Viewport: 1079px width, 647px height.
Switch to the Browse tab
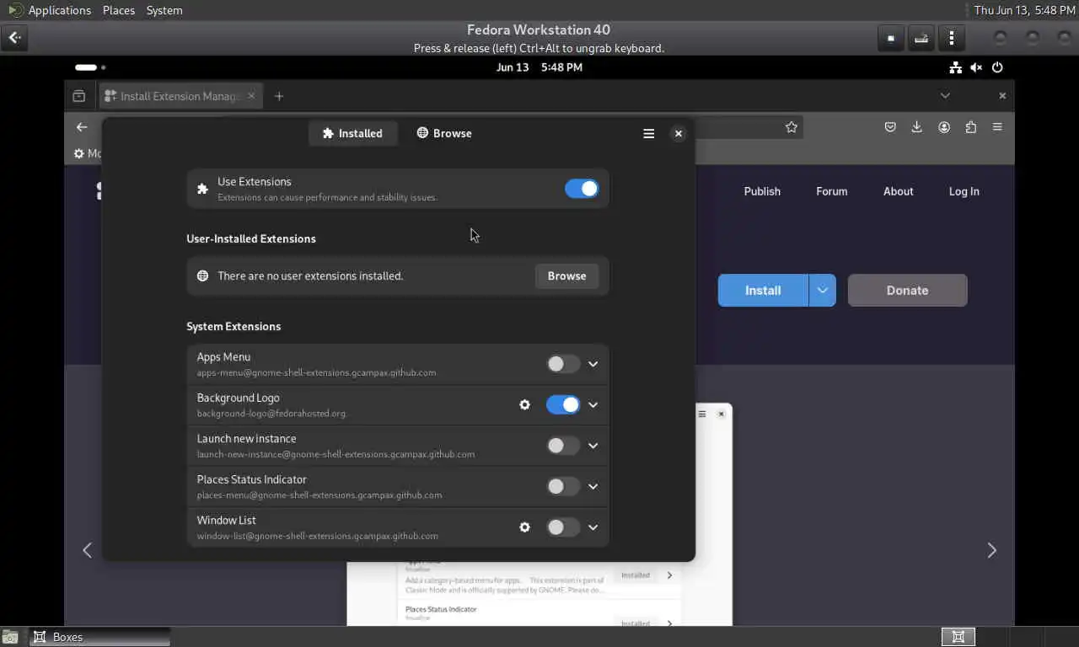coord(444,133)
